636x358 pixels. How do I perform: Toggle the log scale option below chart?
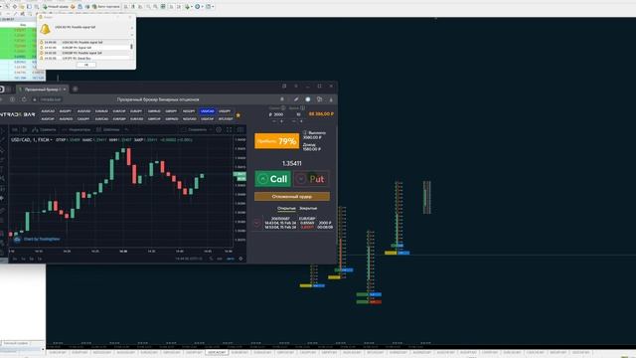[220, 259]
